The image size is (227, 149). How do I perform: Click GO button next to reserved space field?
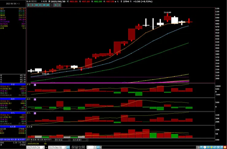[98, 147]
